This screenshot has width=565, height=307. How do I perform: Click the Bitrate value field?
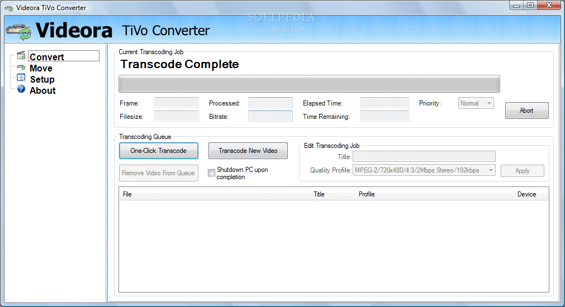[x=270, y=116]
